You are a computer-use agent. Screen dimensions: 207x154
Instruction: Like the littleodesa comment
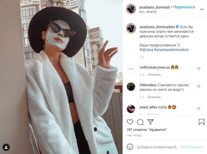coord(199,87)
